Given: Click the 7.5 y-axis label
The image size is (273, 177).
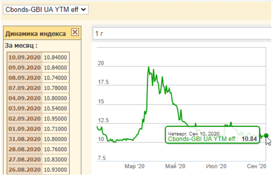Looking at the screenshot, I should [102, 158].
